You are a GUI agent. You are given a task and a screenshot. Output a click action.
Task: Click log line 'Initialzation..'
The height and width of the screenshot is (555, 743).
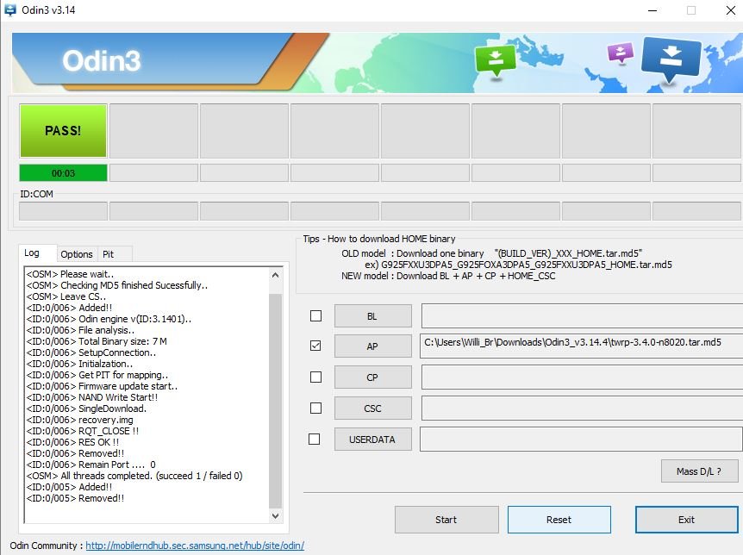[79, 364]
